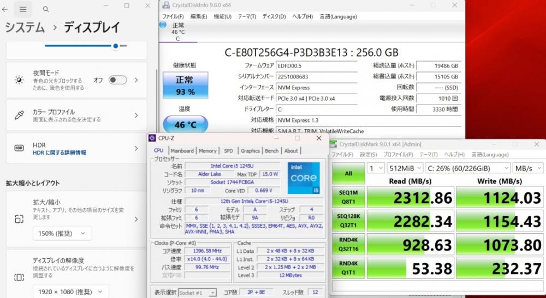
Task: Open CrystalDiskMark プロファイル(P) menu
Action: (x=398, y=155)
